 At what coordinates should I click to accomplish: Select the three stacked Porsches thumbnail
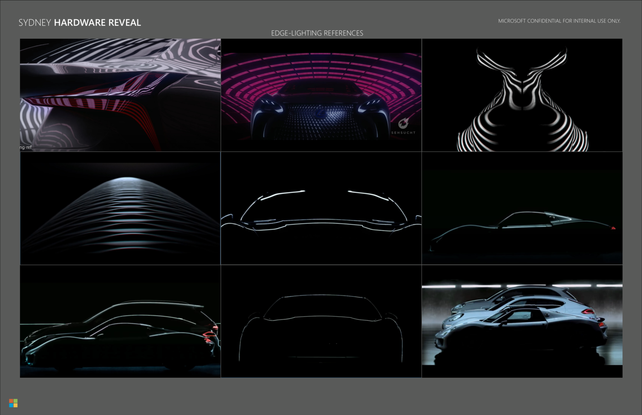click(x=522, y=321)
